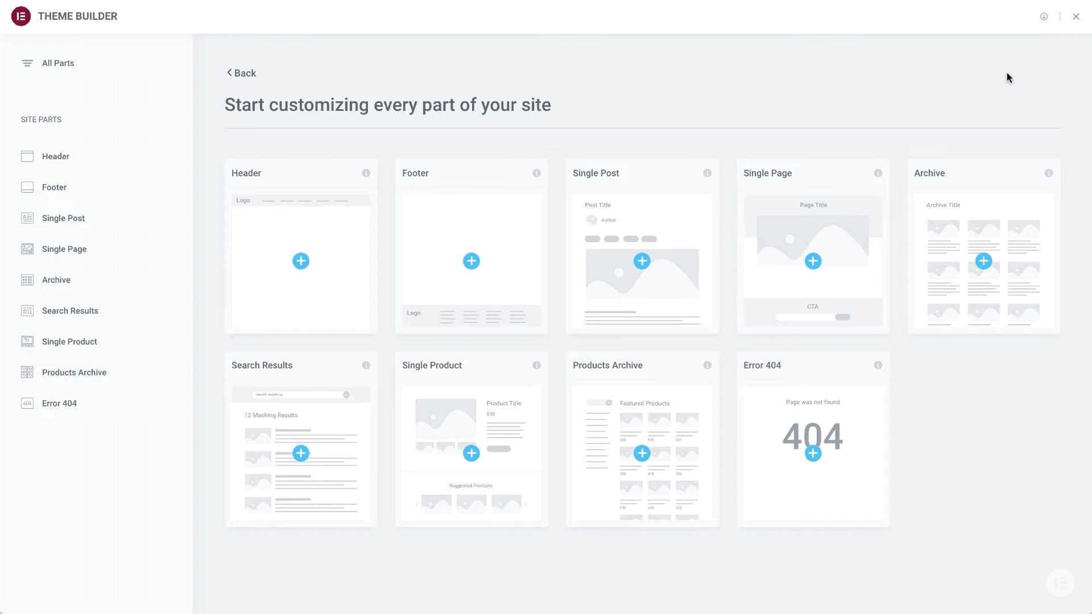This screenshot has width=1092, height=614.
Task: Click the plus icon to add Footer
Action: coord(471,261)
